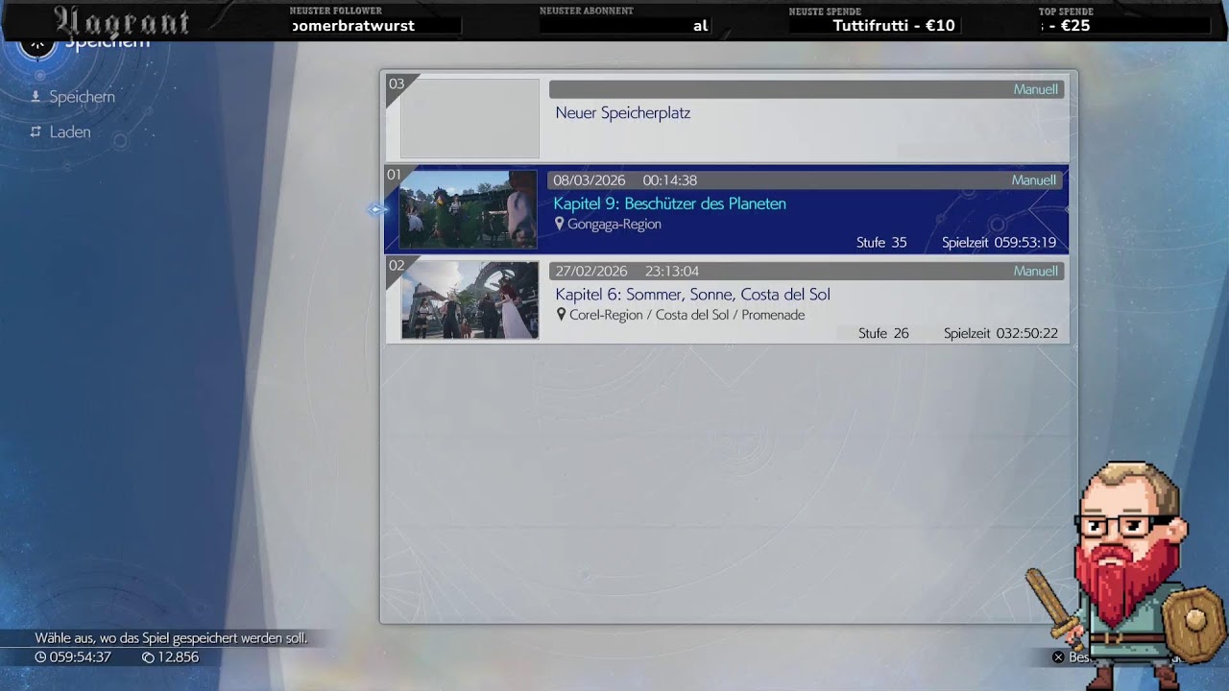1229x691 pixels.
Task: Select save slot Kapitel 9: Beschützer des Planeten
Action: coord(727,209)
